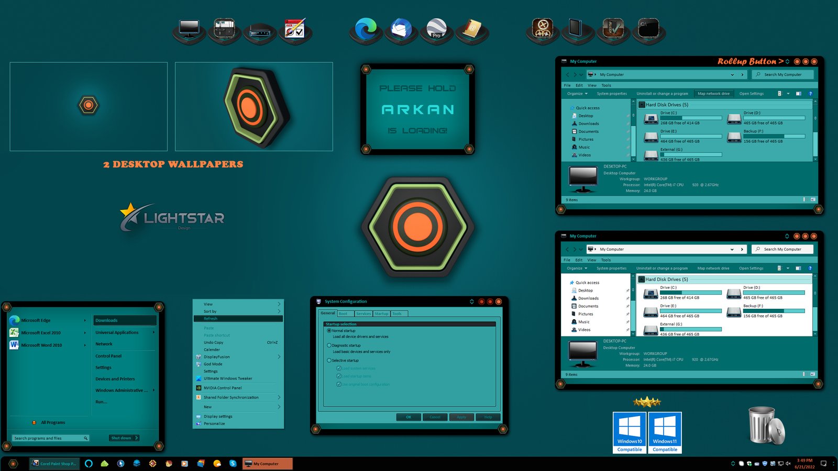This screenshot has width=838, height=471.
Task: Click Search programs and files field
Action: coord(50,438)
